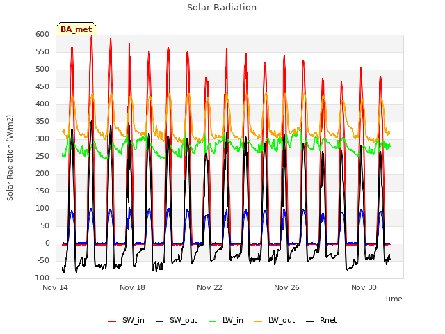Click the black Rnet legend swatch
Image resolution: width=445 pixels, height=334 pixels.
click(310, 321)
